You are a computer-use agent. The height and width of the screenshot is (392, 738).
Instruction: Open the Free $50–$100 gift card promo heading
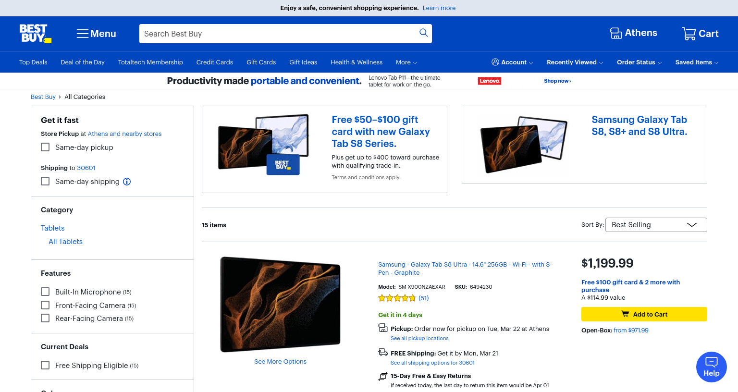click(x=381, y=132)
